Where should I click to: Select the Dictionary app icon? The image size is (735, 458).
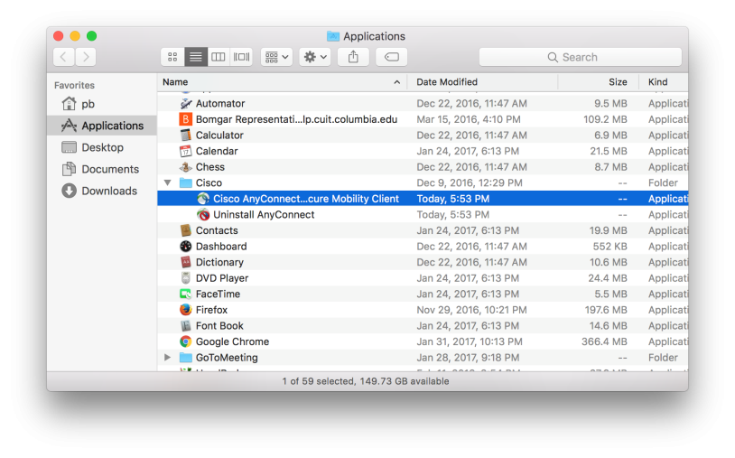tap(186, 262)
